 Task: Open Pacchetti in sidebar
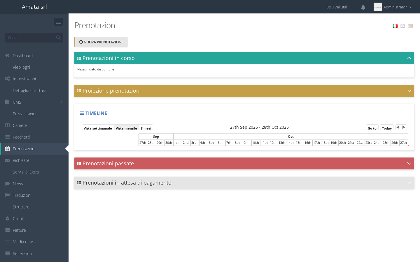click(34, 137)
